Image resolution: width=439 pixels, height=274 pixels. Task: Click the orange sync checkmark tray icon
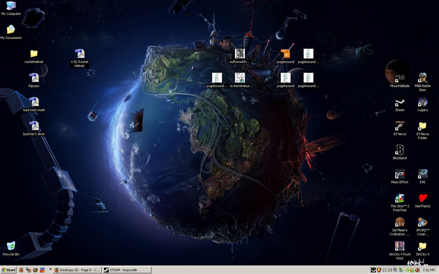click(x=412, y=270)
